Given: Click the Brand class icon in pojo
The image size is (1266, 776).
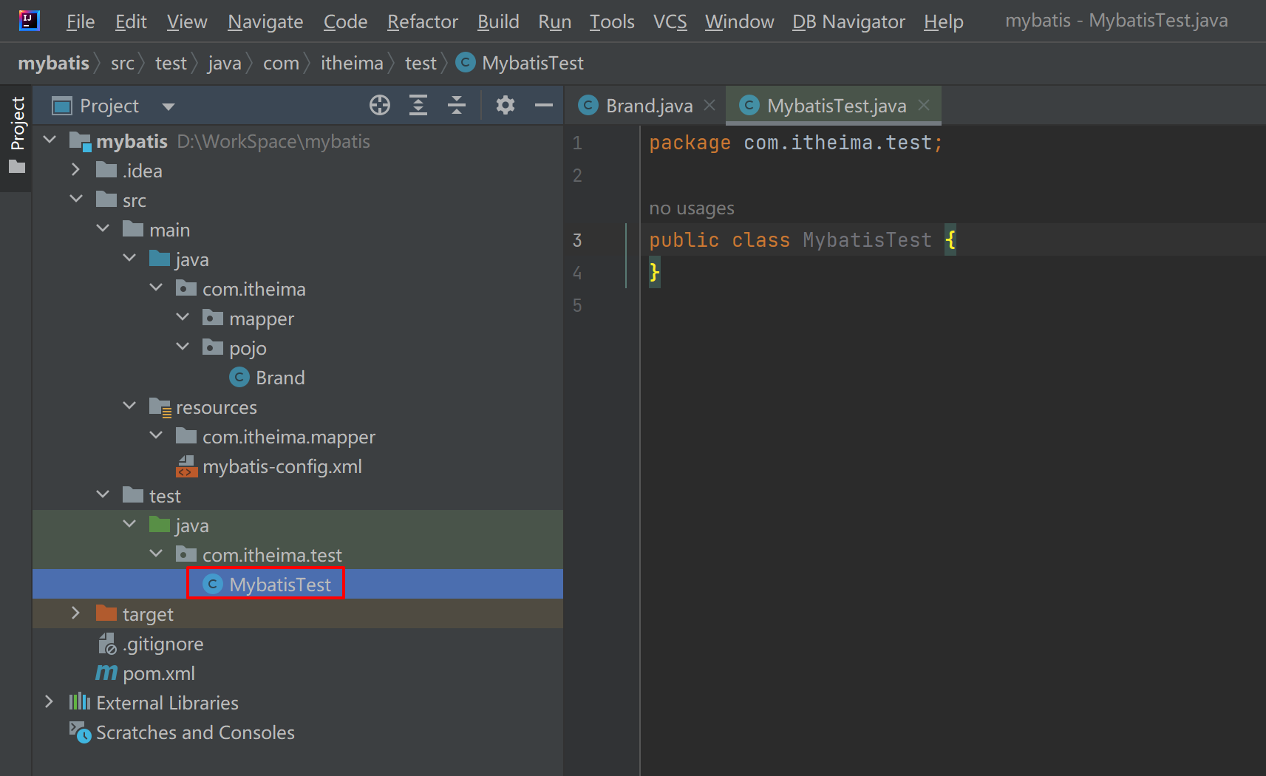Looking at the screenshot, I should click(239, 378).
